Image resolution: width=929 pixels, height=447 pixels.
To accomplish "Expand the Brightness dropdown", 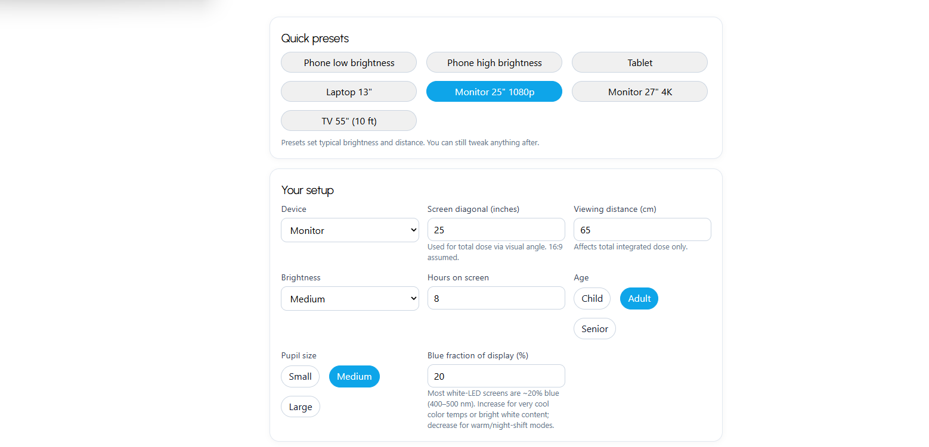I will point(349,299).
